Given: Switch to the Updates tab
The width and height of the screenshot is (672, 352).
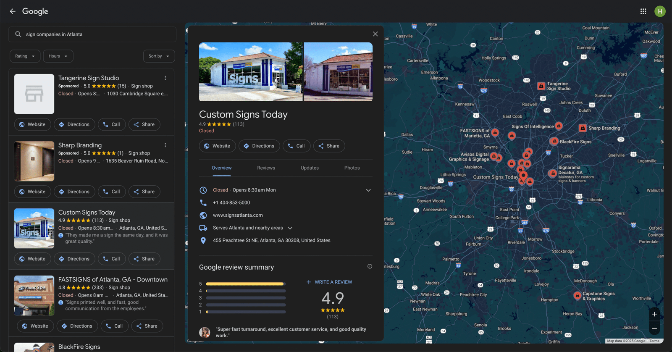Looking at the screenshot, I should (x=310, y=168).
